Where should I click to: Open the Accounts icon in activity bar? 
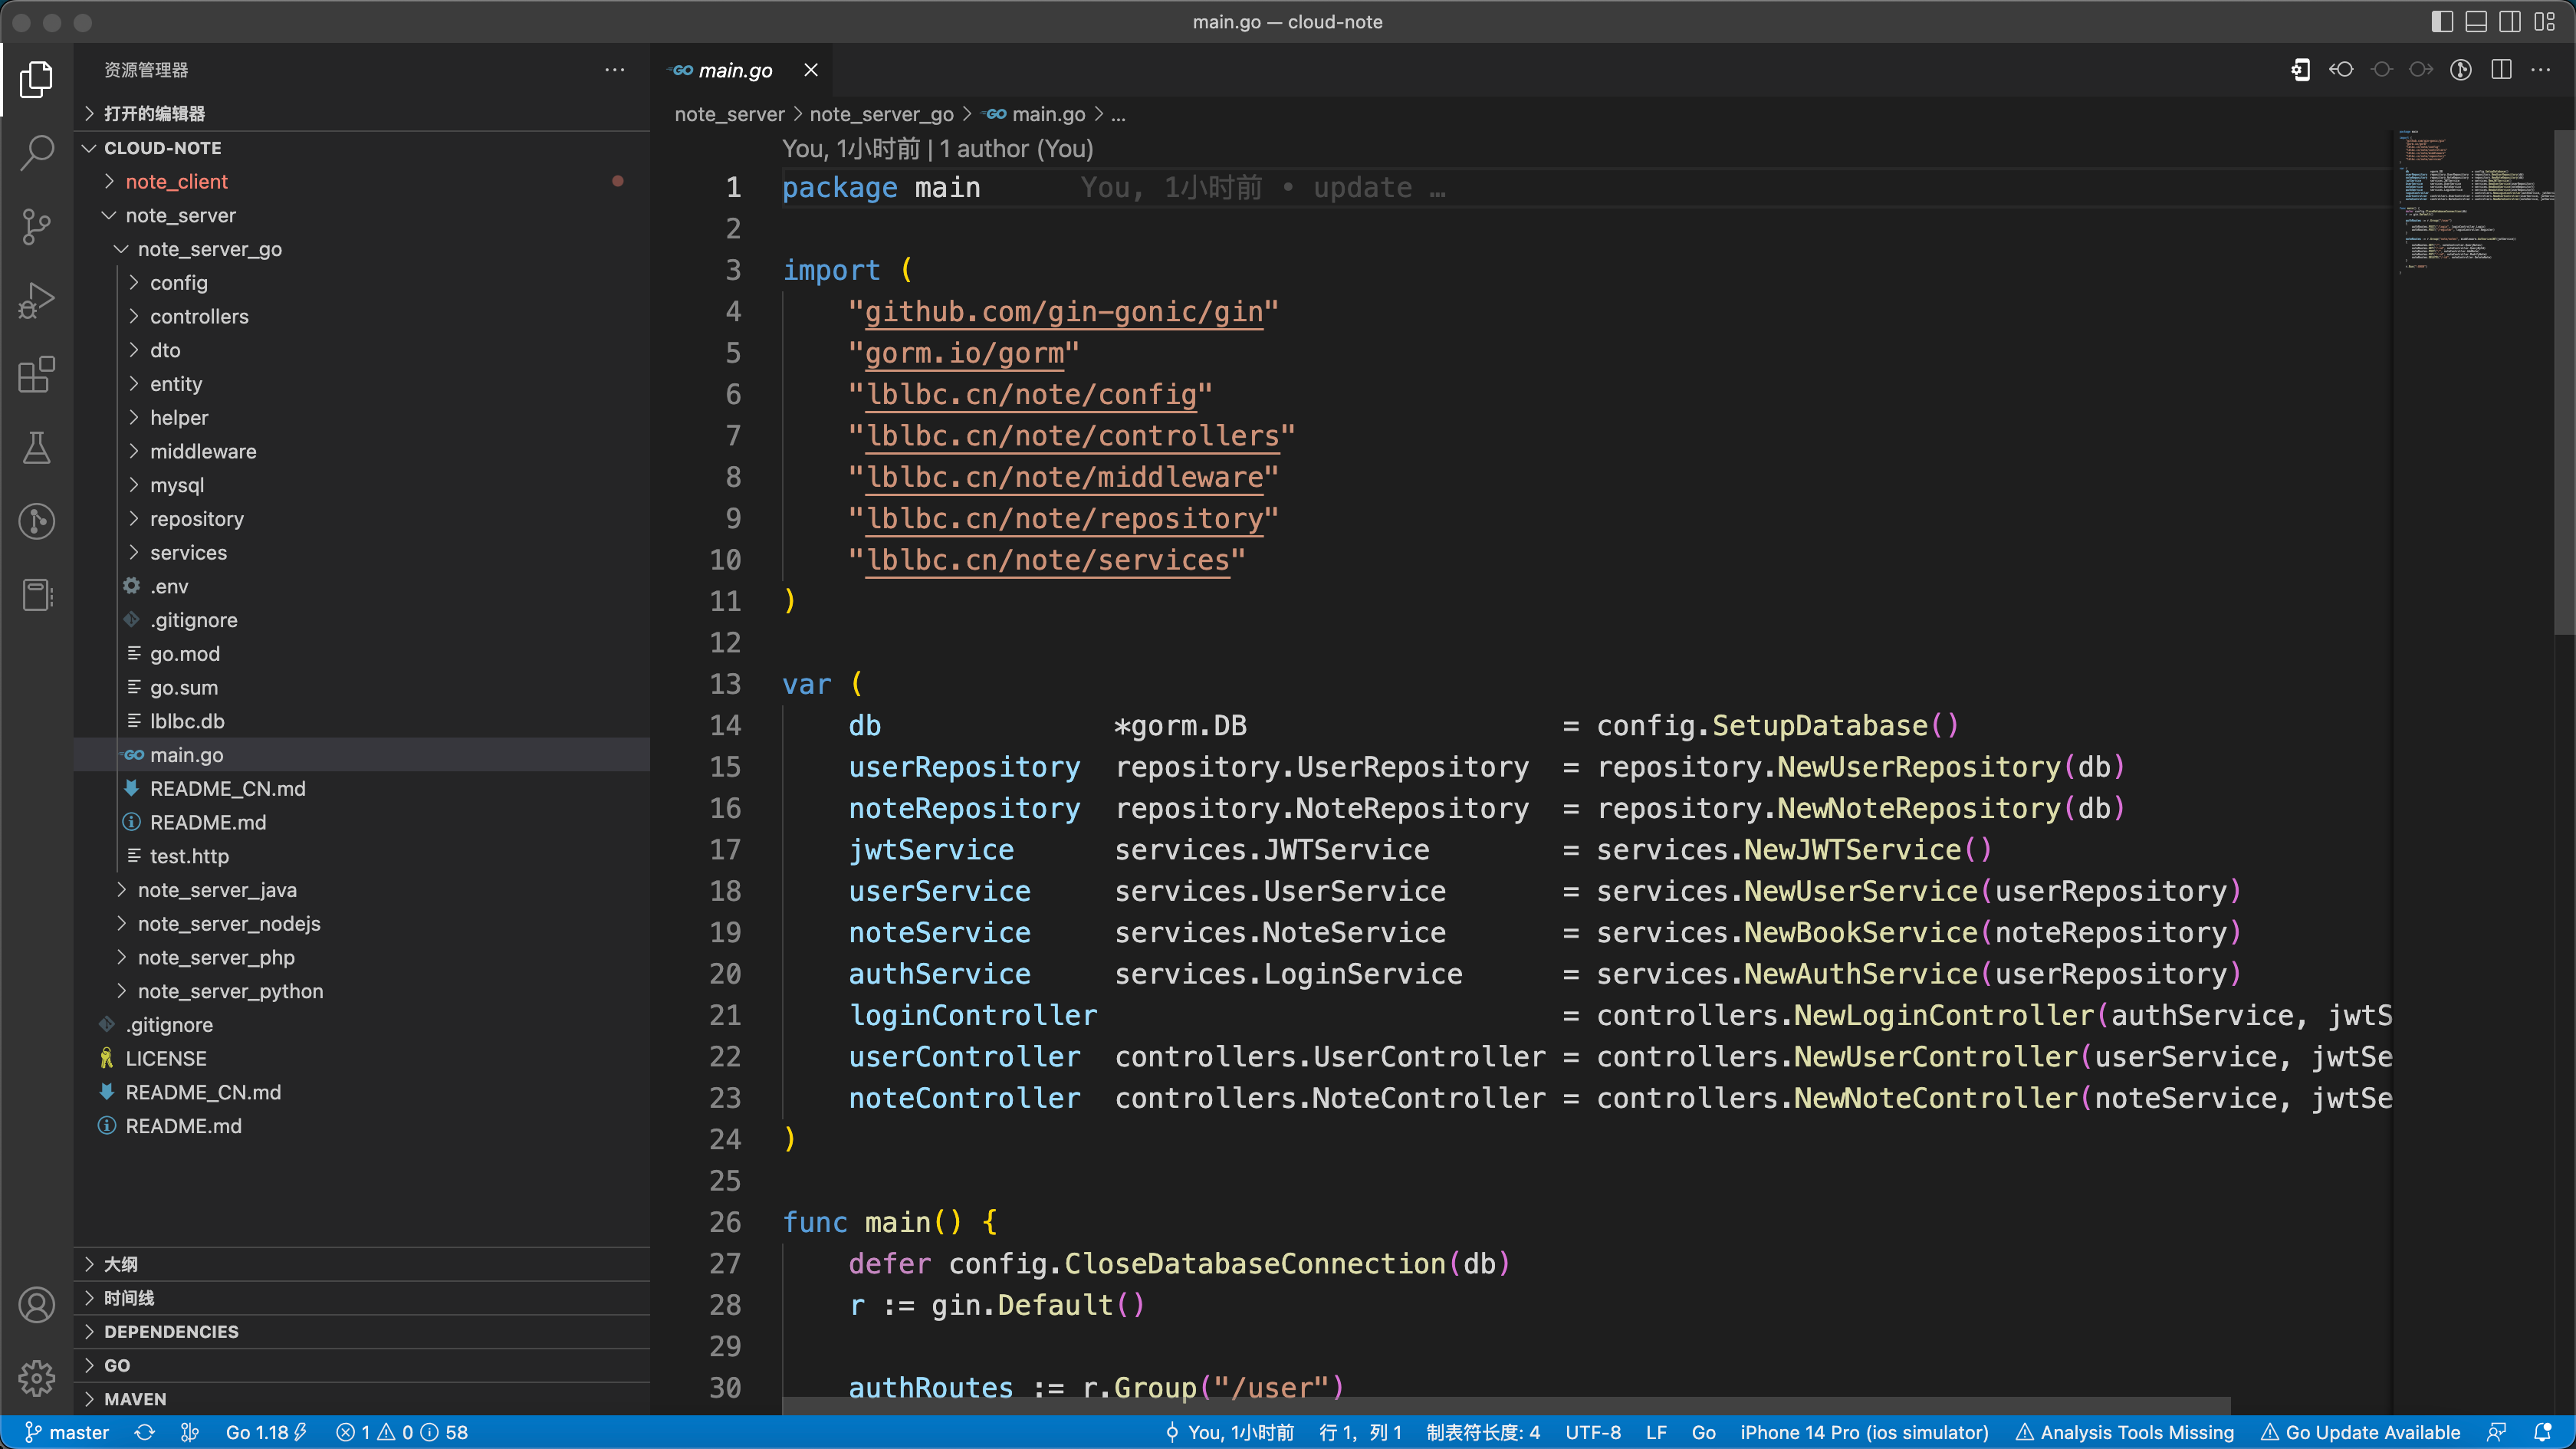(37, 1305)
